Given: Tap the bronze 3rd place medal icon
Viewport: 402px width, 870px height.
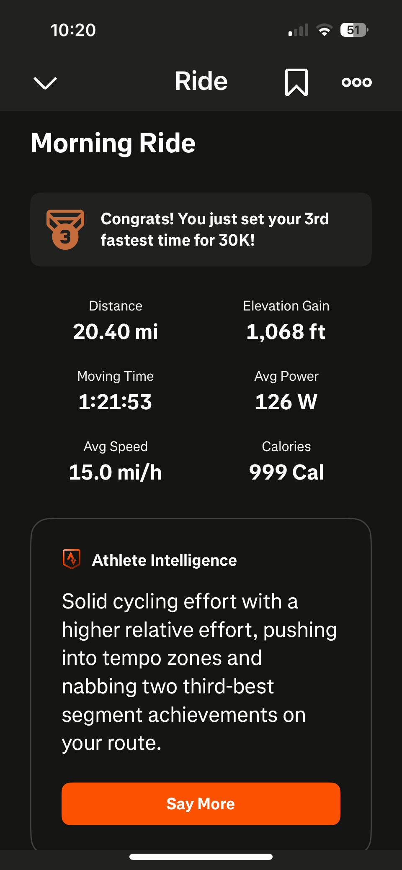Looking at the screenshot, I should pos(65,229).
